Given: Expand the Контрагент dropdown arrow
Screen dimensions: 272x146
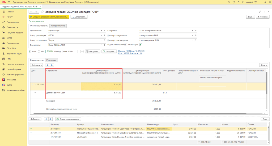Looking at the screenshot, I should [x=192, y=31].
